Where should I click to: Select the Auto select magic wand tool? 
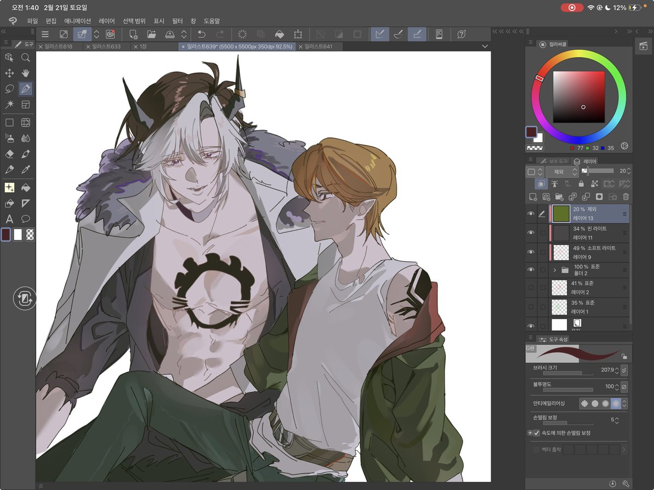coord(9,105)
